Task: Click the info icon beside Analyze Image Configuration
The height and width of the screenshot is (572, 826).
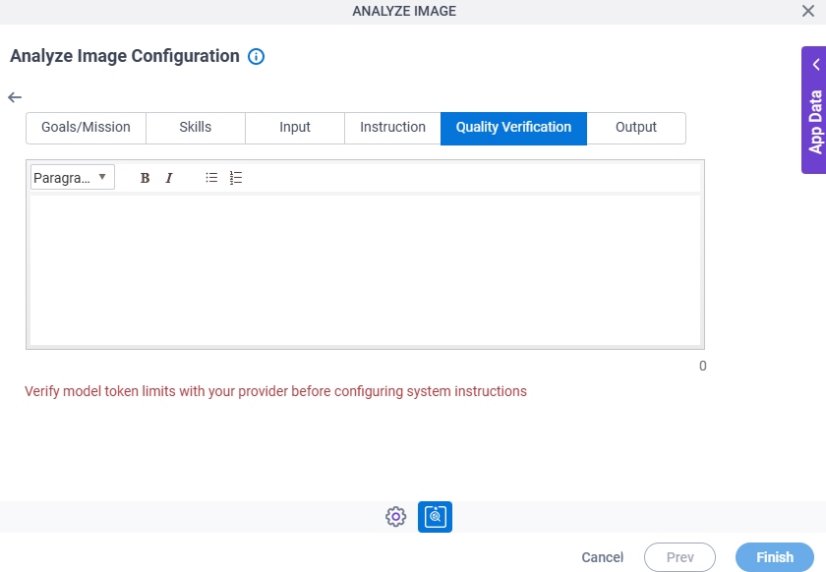Action: click(x=256, y=56)
